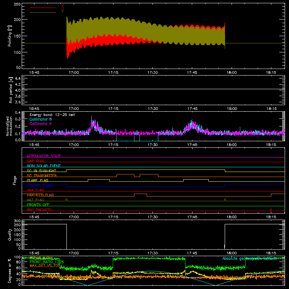Viewport: 289px width, 289px height.
Task: Click the second A4Z_FLAG pulse before 18:00
Action: tap(225, 200)
